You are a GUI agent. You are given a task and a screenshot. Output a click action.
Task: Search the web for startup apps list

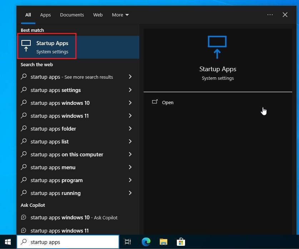[50, 142]
